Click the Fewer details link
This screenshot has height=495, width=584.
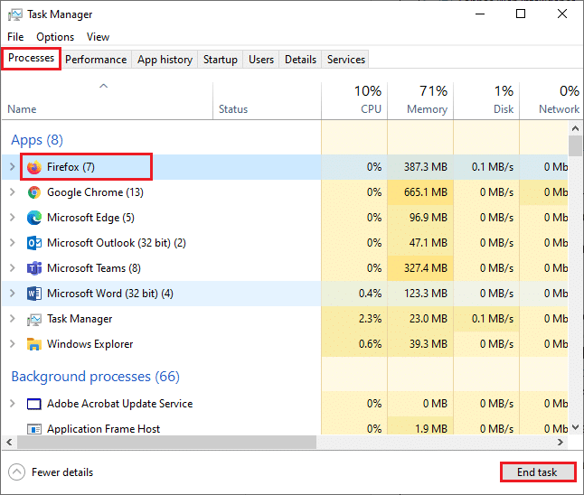(62, 472)
